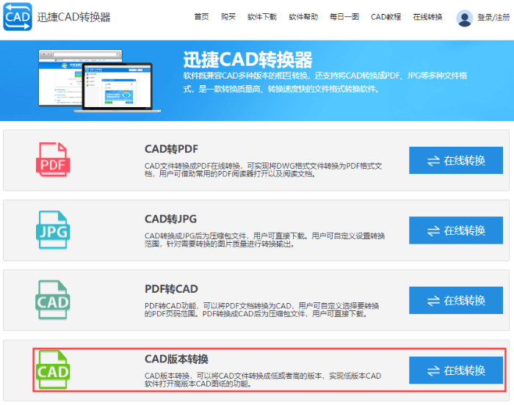Start 在线转换 for CAD转JPG
Viewport: 514px width, 405px height.
pyautogui.click(x=456, y=230)
